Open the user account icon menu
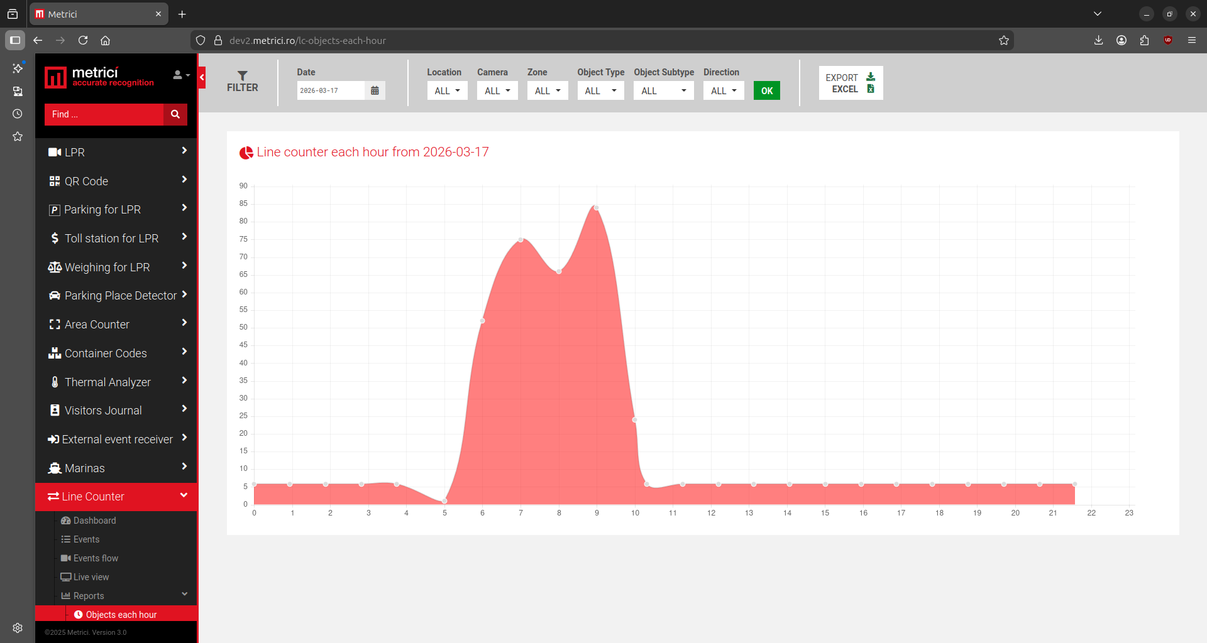The image size is (1207, 643). (x=181, y=75)
